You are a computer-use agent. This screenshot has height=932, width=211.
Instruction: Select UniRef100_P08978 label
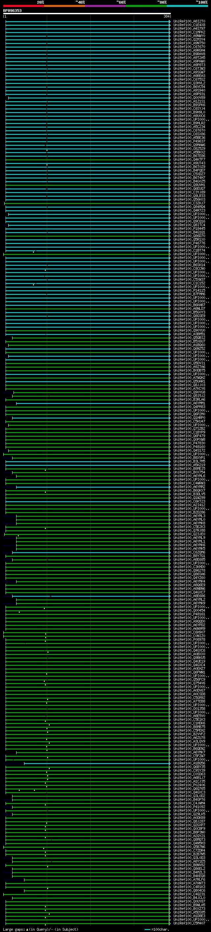[x=189, y=640]
